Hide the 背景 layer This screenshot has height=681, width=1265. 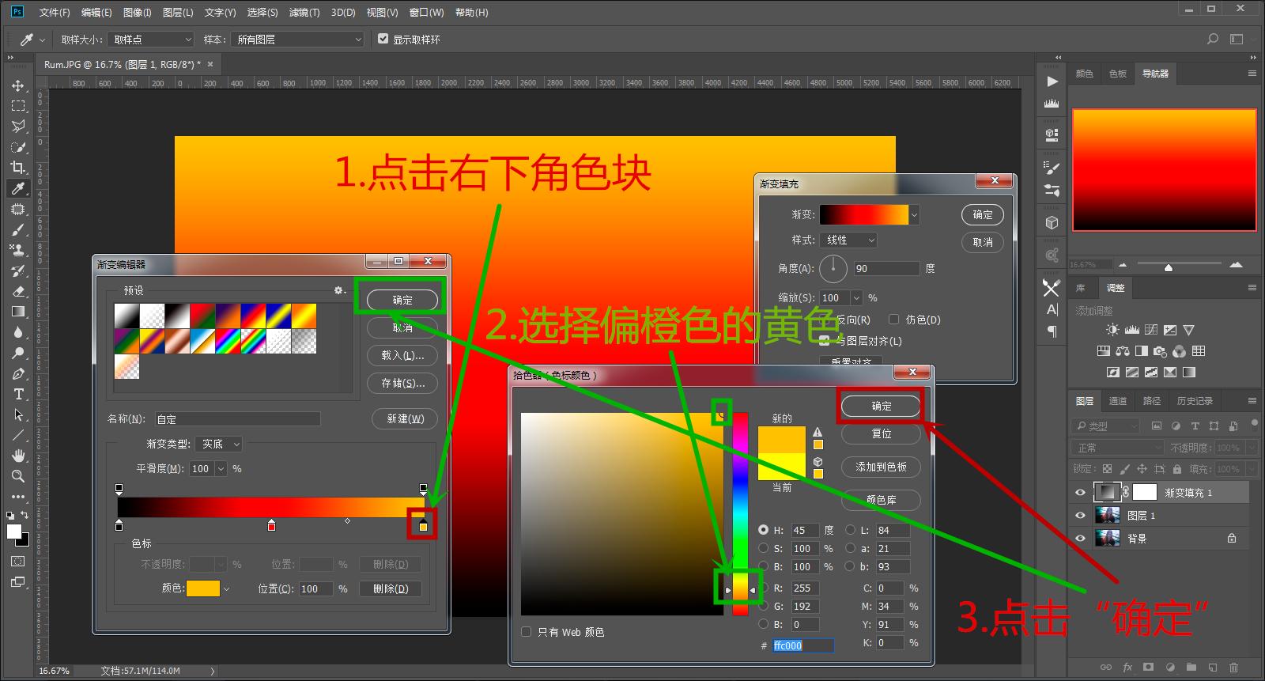[x=1080, y=539]
